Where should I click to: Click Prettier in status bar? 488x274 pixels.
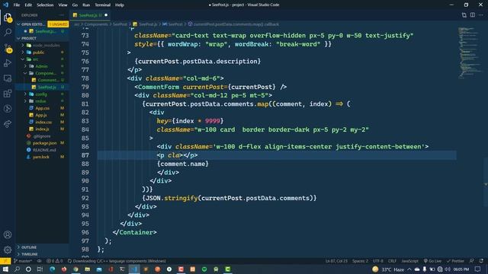pyautogui.click(x=455, y=261)
